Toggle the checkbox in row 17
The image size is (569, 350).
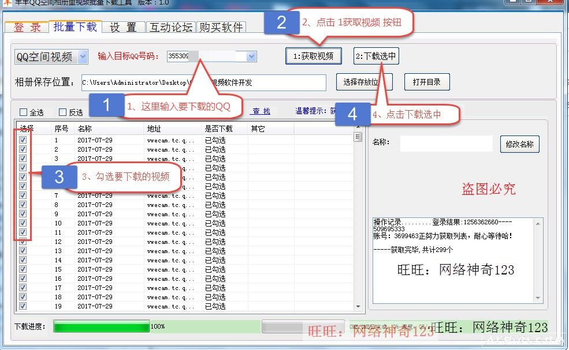click(23, 287)
